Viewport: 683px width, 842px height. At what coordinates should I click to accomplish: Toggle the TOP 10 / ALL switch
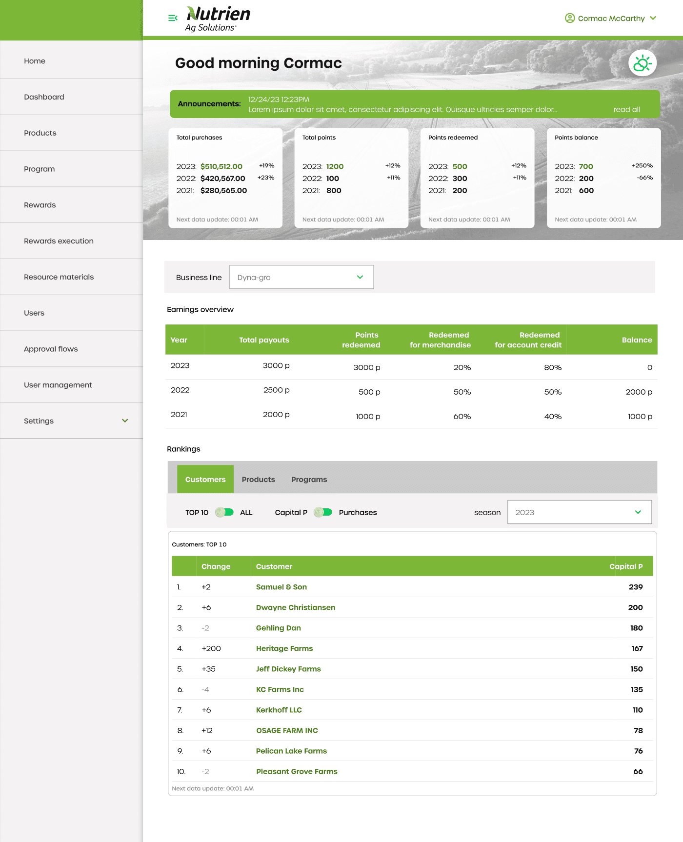(224, 512)
